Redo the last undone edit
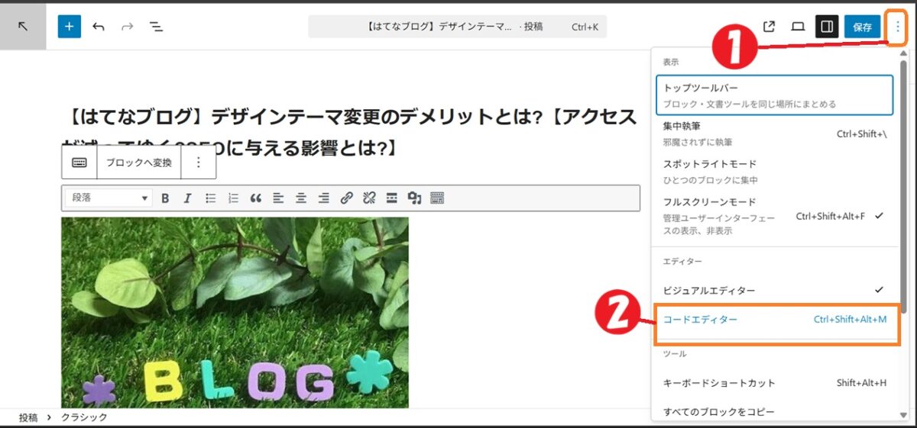This screenshot has height=428, width=917. point(127,27)
